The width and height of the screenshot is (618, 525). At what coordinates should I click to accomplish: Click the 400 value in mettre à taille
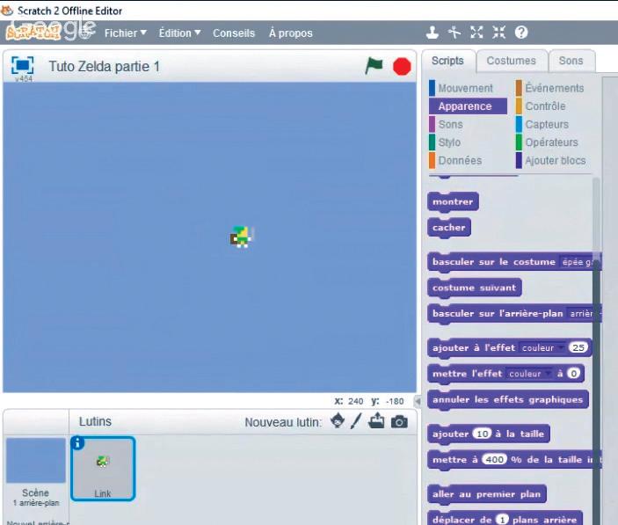(x=494, y=460)
